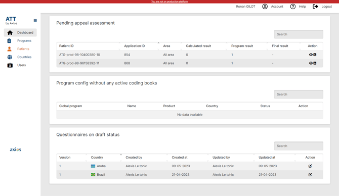Click the Aruba country name
This screenshot has height=196, width=339.
pyautogui.click(x=101, y=166)
